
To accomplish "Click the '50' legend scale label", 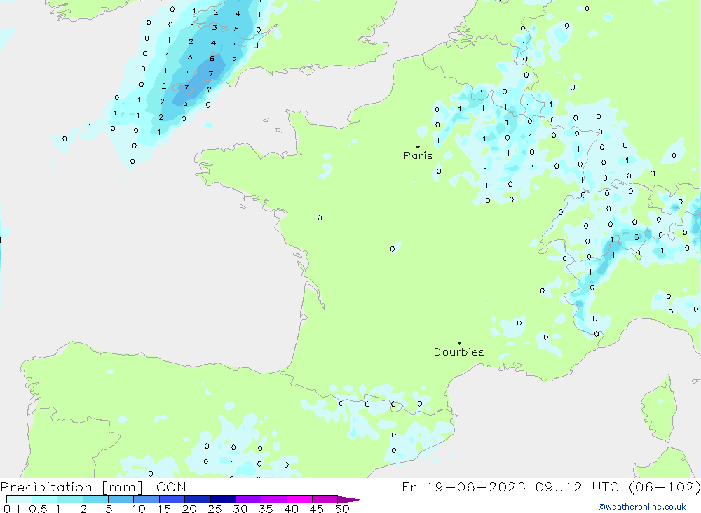I will click(342, 509).
